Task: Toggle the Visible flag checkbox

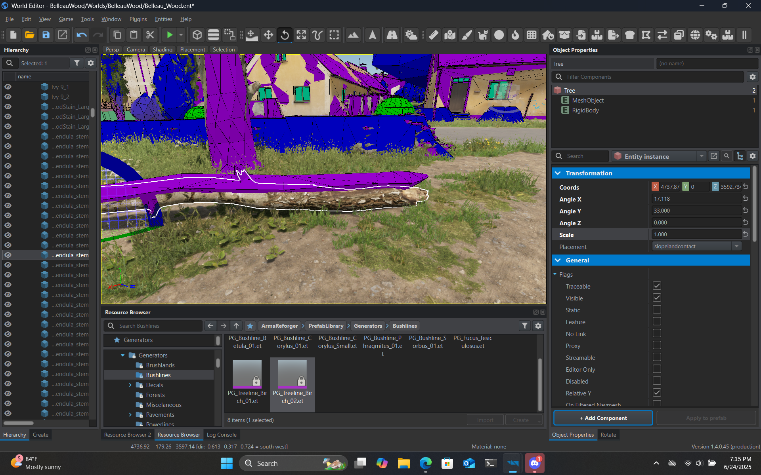Action: [x=657, y=298]
